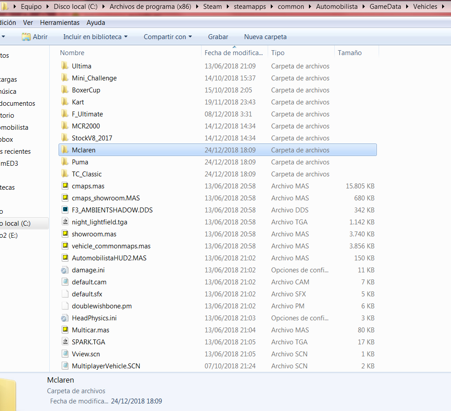Click the damage.ini settings file icon
The width and height of the screenshot is (451, 411).
click(x=64, y=270)
